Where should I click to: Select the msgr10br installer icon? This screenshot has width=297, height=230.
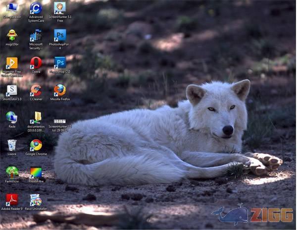coord(12,35)
